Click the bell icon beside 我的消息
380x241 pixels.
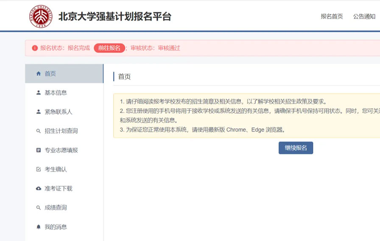coord(38,227)
